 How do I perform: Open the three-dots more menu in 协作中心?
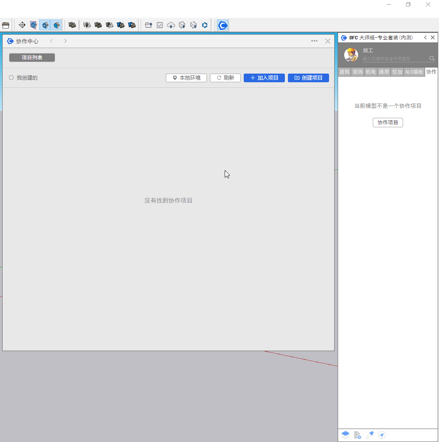click(314, 41)
